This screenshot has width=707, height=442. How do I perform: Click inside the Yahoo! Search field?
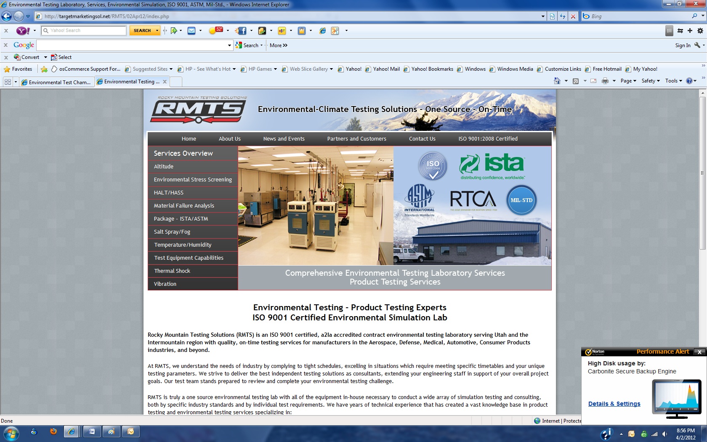86,30
